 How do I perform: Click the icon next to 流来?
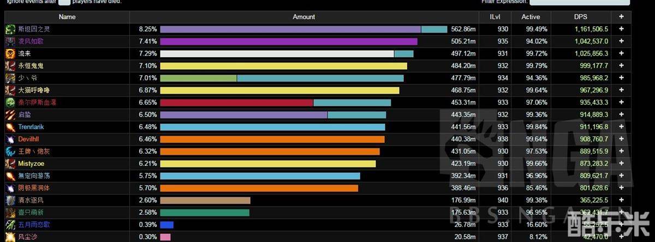[x=10, y=53]
